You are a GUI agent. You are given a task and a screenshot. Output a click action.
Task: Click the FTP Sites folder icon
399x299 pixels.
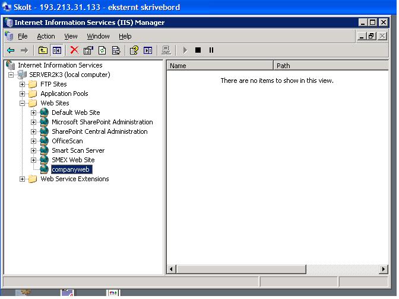click(33, 84)
